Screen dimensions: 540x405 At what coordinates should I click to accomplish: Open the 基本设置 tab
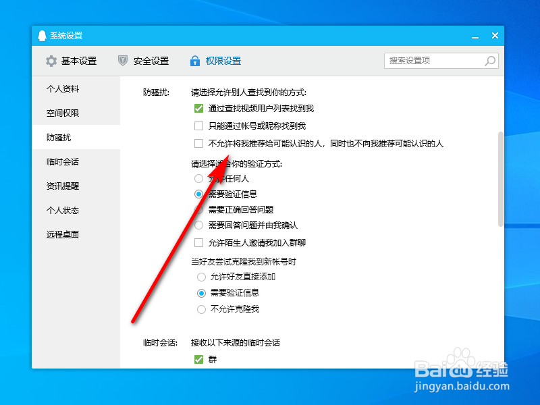tap(71, 61)
